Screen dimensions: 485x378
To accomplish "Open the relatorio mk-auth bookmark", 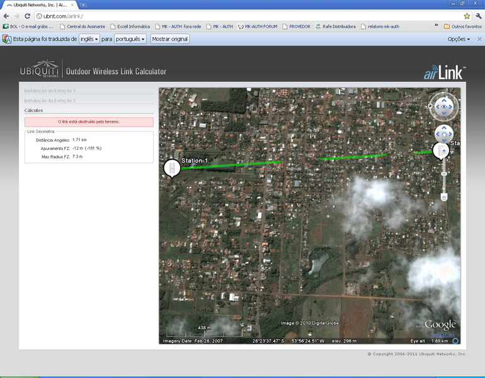I will point(380,26).
